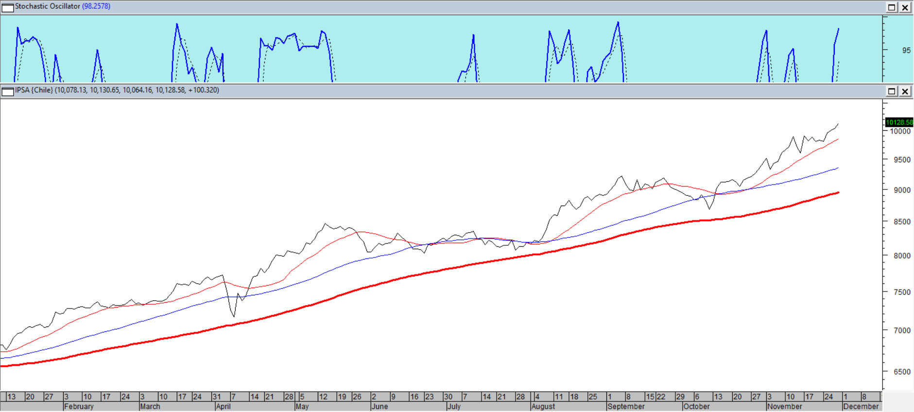914x412 pixels.
Task: Close the IPSA {Chile} price panel
Action: 905,91
